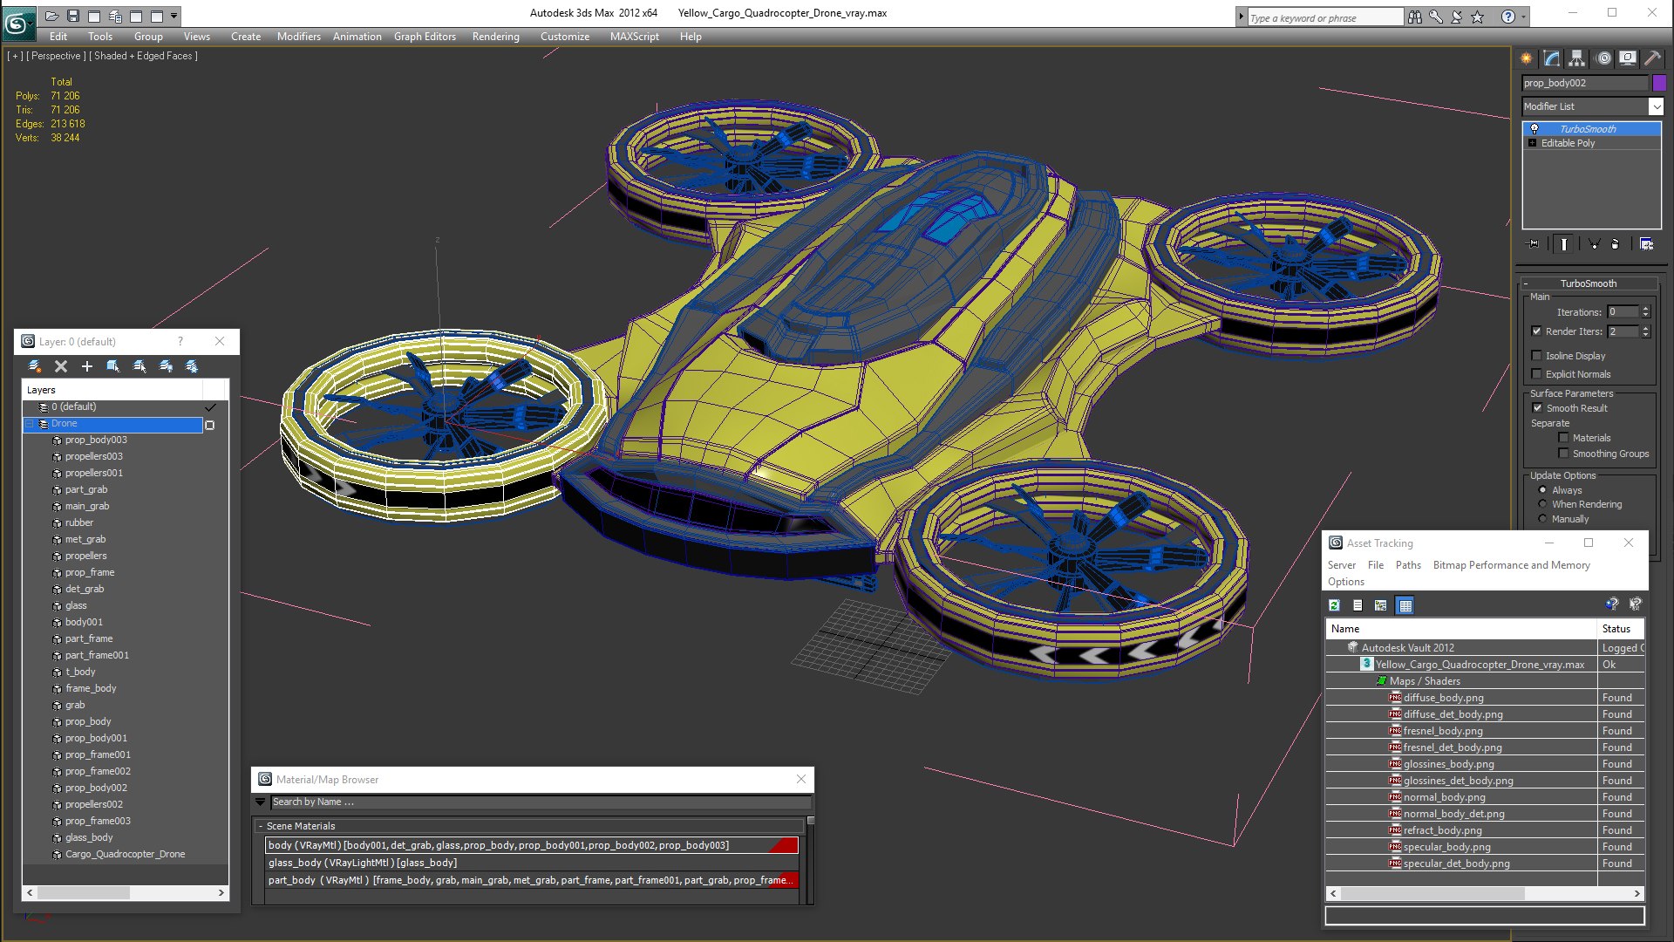Refresh the Asset Tracking list
This screenshot has width=1674, height=942.
(1334, 605)
